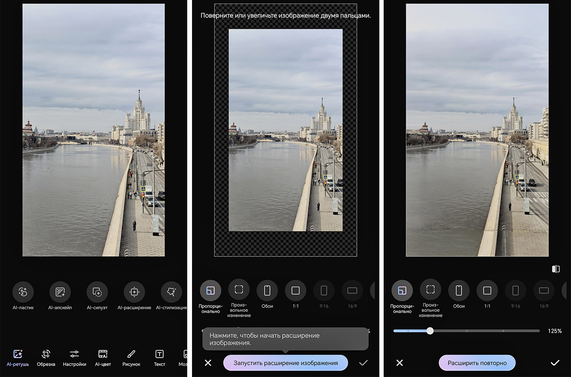Click the before/after compare icon above 125%
571x377 pixels.
(x=556, y=269)
